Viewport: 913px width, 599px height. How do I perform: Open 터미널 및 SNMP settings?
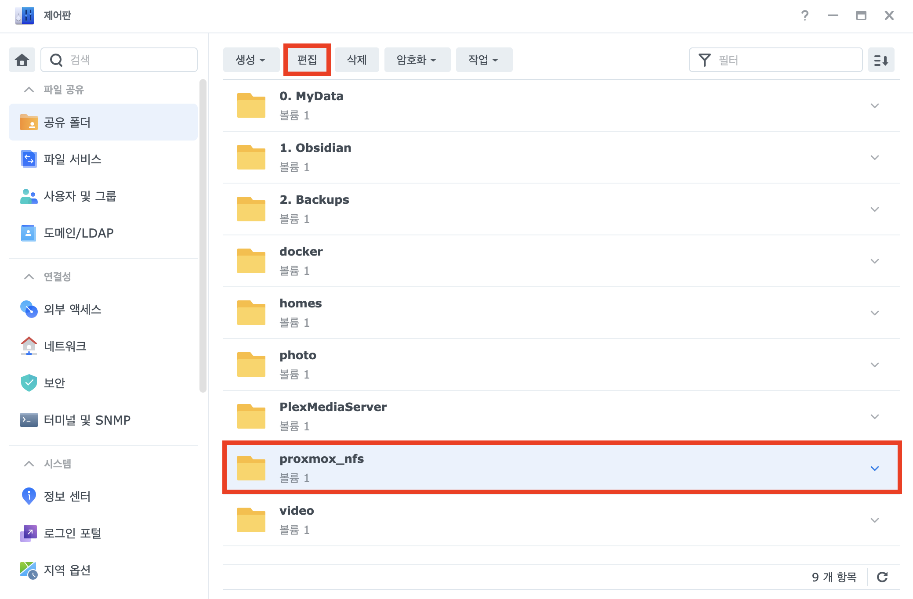(x=87, y=420)
